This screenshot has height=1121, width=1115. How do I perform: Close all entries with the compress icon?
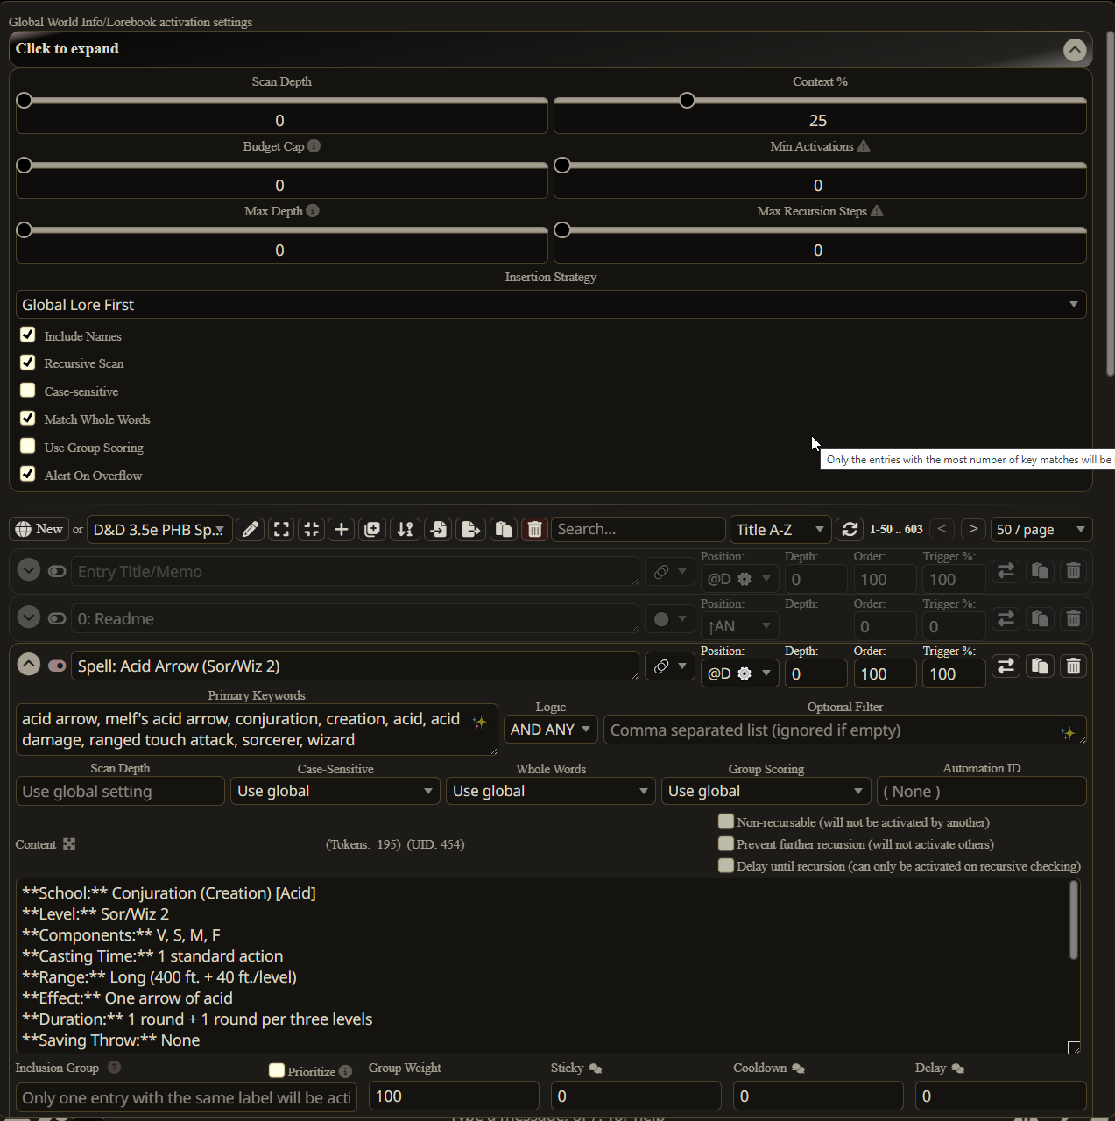click(x=312, y=529)
